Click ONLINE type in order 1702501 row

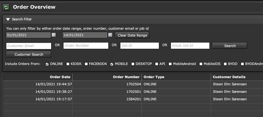(x=150, y=92)
